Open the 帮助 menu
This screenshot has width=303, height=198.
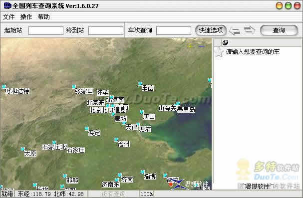tap(43, 17)
